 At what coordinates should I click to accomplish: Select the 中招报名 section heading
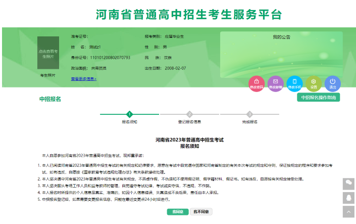tap(50, 99)
